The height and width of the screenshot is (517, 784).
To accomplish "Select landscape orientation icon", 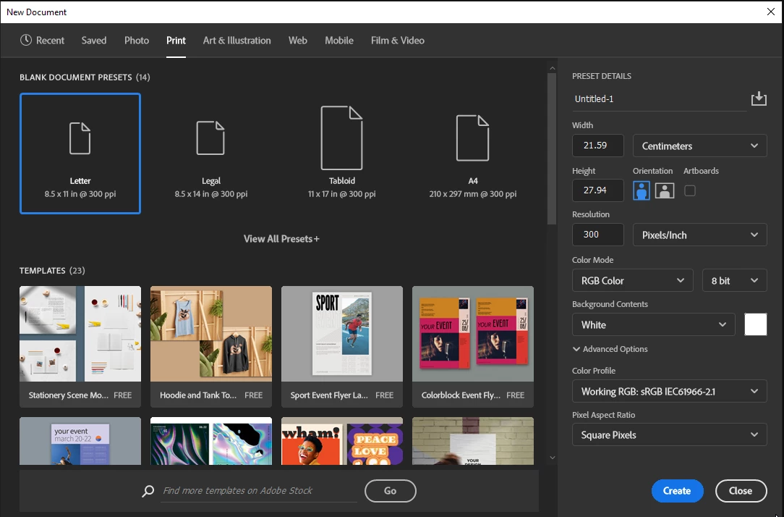I will pos(665,190).
